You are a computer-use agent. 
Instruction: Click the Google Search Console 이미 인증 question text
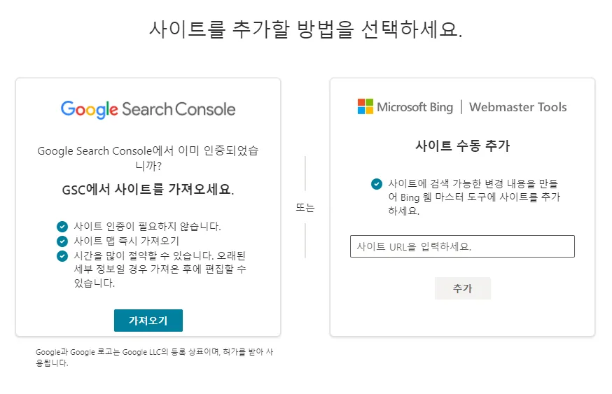coord(148,158)
